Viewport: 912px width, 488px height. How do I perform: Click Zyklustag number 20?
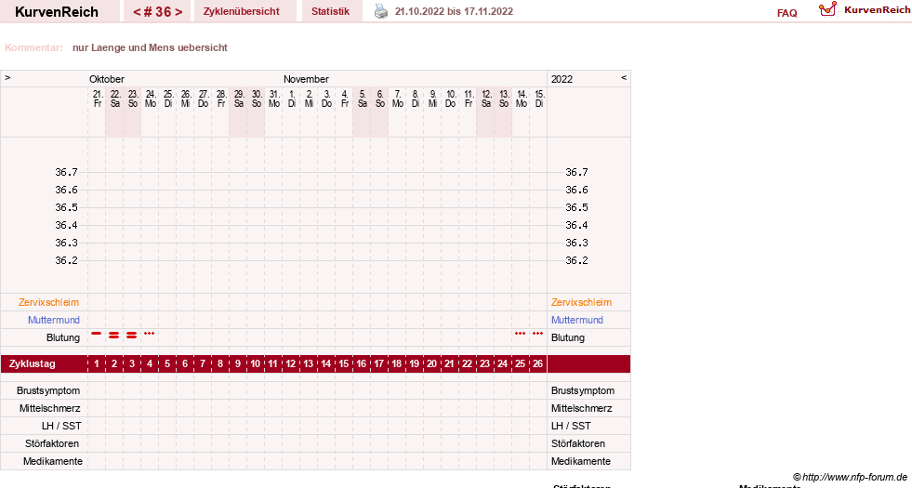point(431,364)
